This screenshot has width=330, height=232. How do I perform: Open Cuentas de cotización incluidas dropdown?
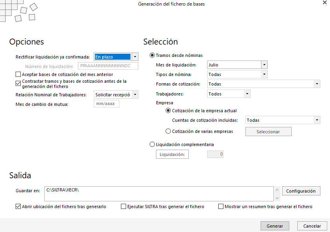(x=317, y=120)
